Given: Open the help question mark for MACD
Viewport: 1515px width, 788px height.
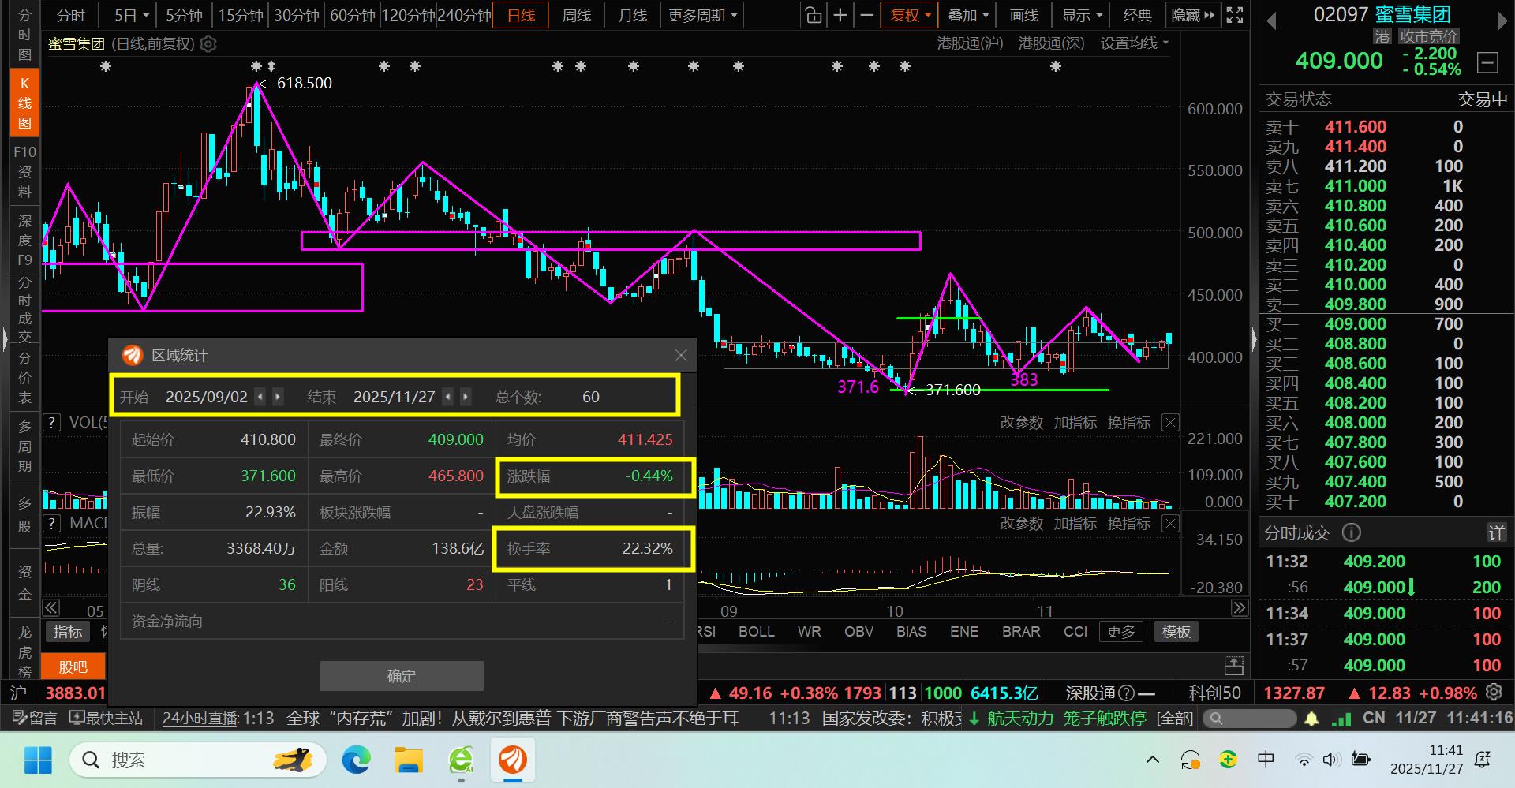Looking at the screenshot, I should 52,524.
